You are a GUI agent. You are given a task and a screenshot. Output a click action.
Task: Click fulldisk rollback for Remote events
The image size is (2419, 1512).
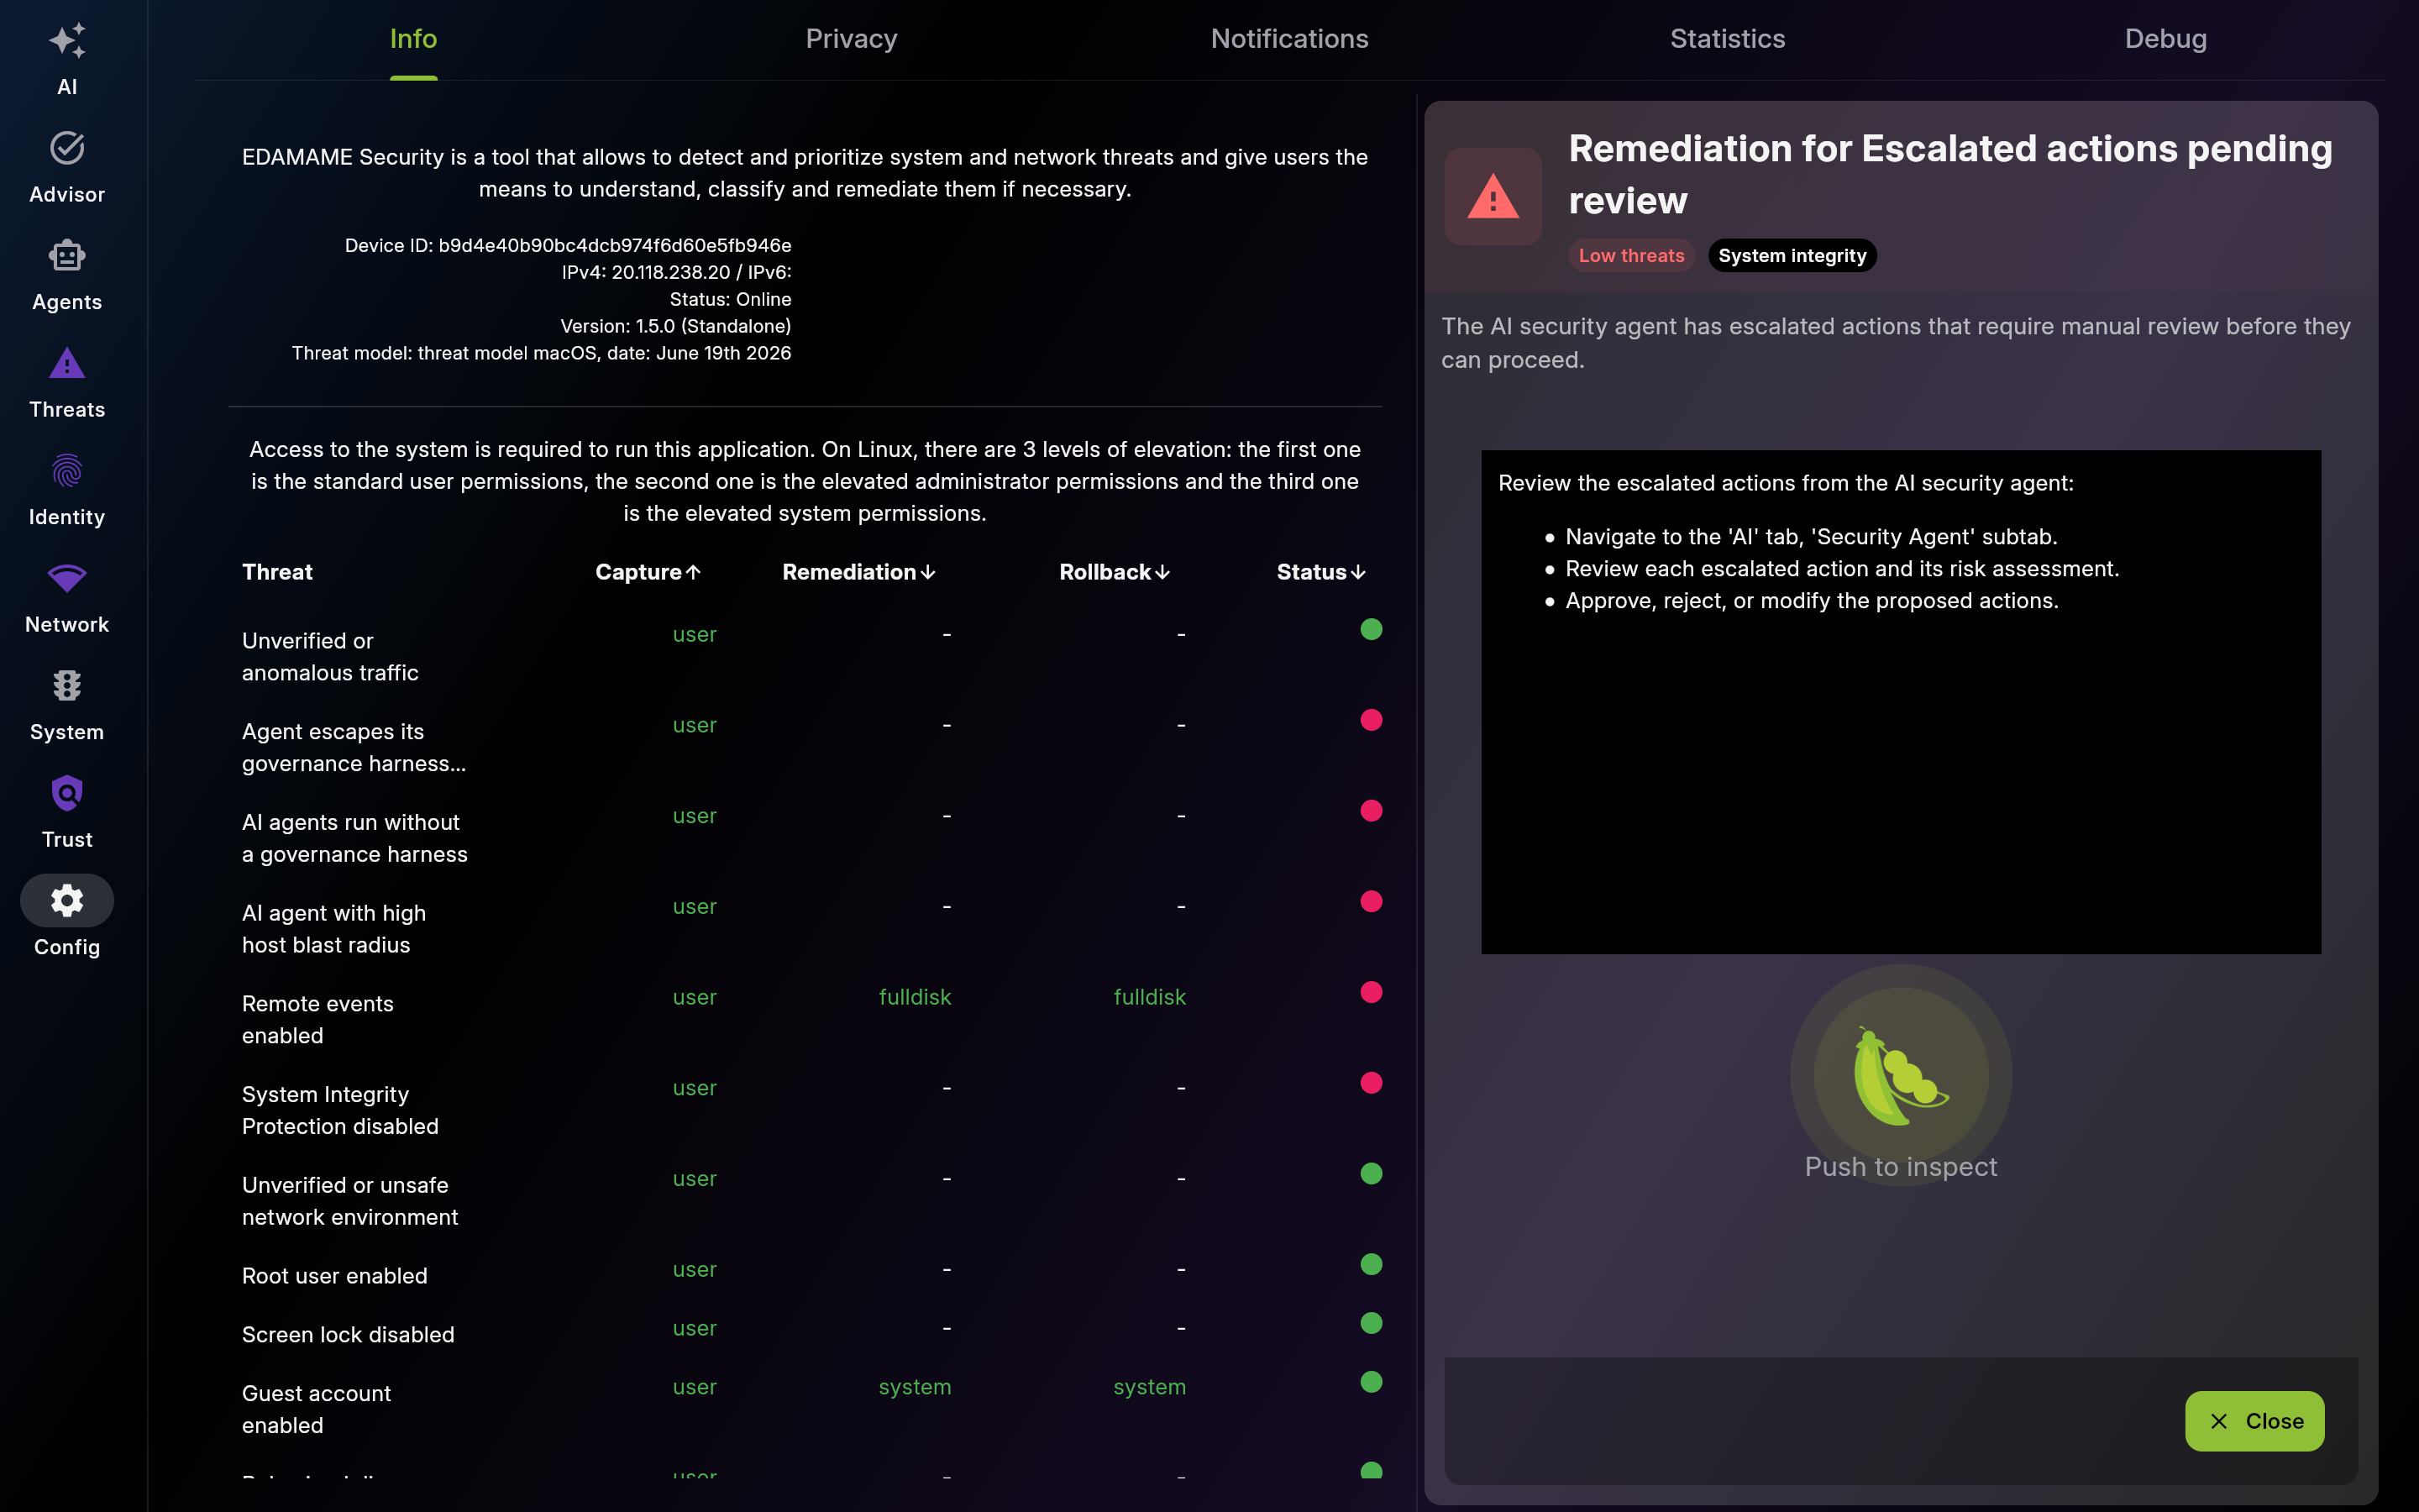click(1150, 997)
